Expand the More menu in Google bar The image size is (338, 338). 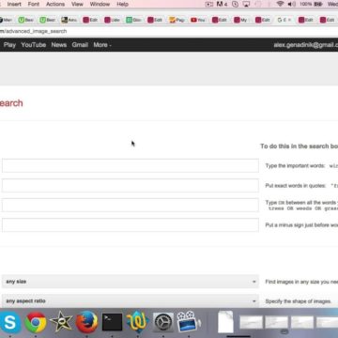(x=102, y=45)
